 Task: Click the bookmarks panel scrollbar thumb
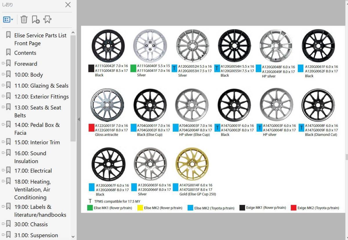(x=73, y=89)
